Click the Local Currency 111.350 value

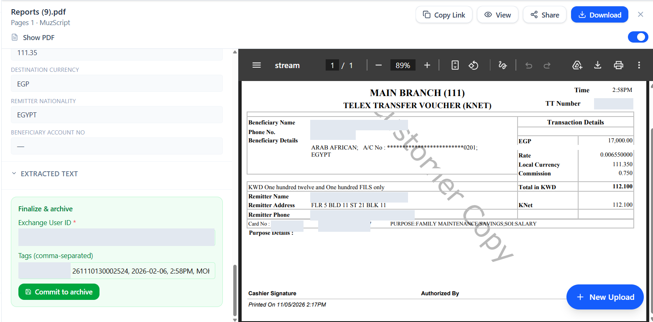click(622, 164)
